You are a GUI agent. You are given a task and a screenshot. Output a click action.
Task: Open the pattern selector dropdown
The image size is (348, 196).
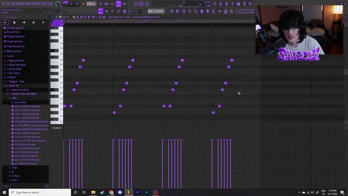point(156,11)
